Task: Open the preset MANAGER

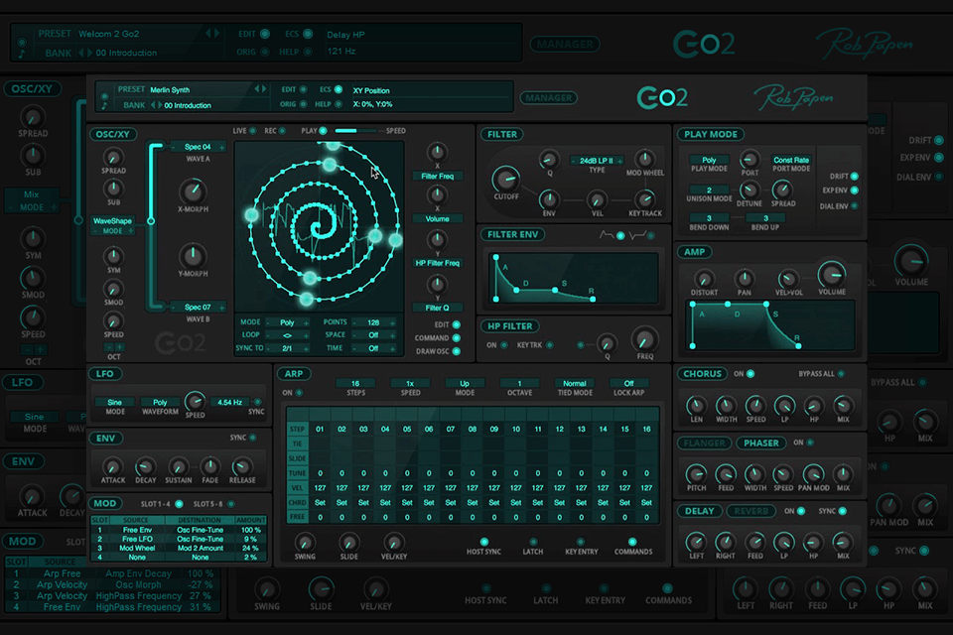Action: 552,98
